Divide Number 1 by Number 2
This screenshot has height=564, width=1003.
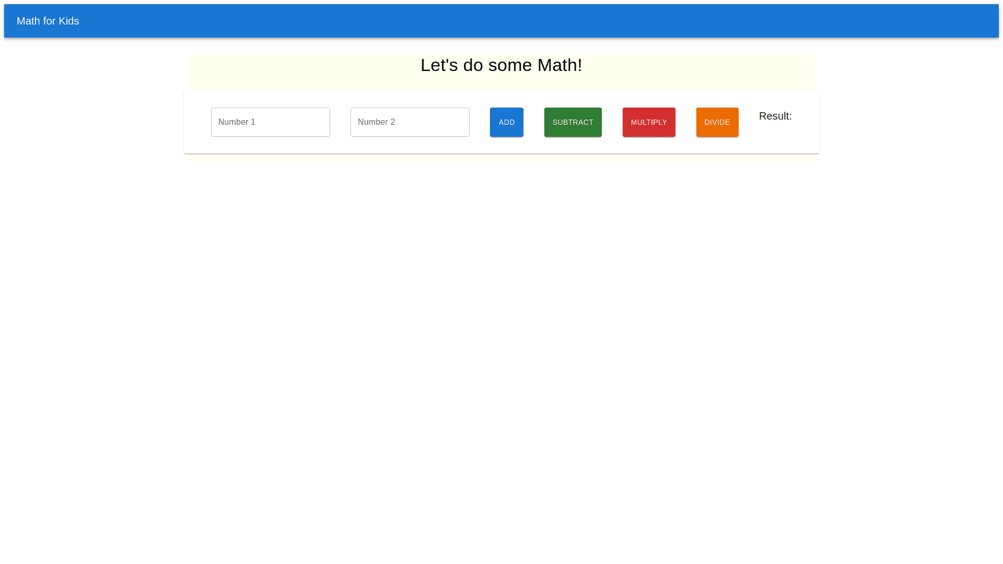(x=717, y=122)
